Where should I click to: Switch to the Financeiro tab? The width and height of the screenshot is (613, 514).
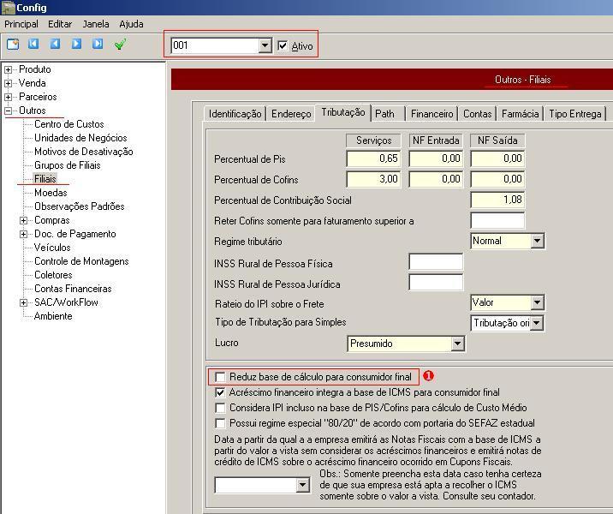click(x=431, y=114)
